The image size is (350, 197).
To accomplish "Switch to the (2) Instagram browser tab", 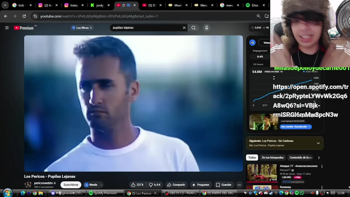I will coord(48,5).
